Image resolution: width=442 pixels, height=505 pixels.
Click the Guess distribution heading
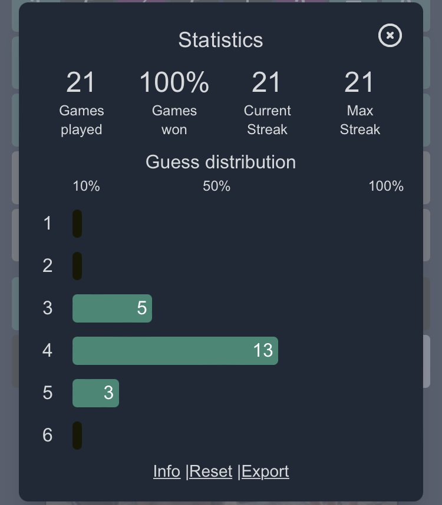coord(221,162)
